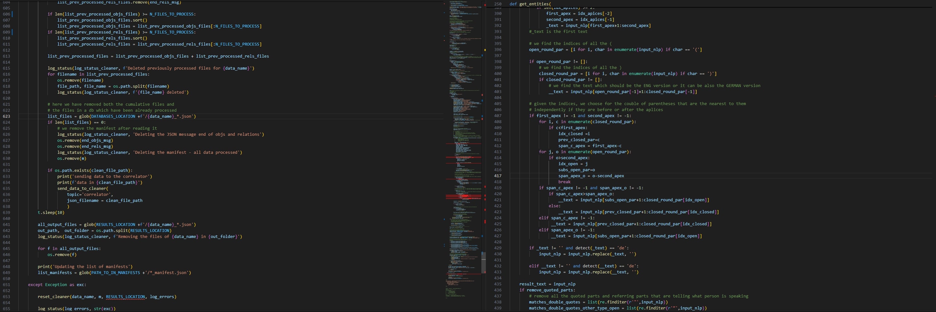Image resolution: width=936 pixels, height=312 pixels.
Task: Click line number 417 in right editor
Action: 497,176
